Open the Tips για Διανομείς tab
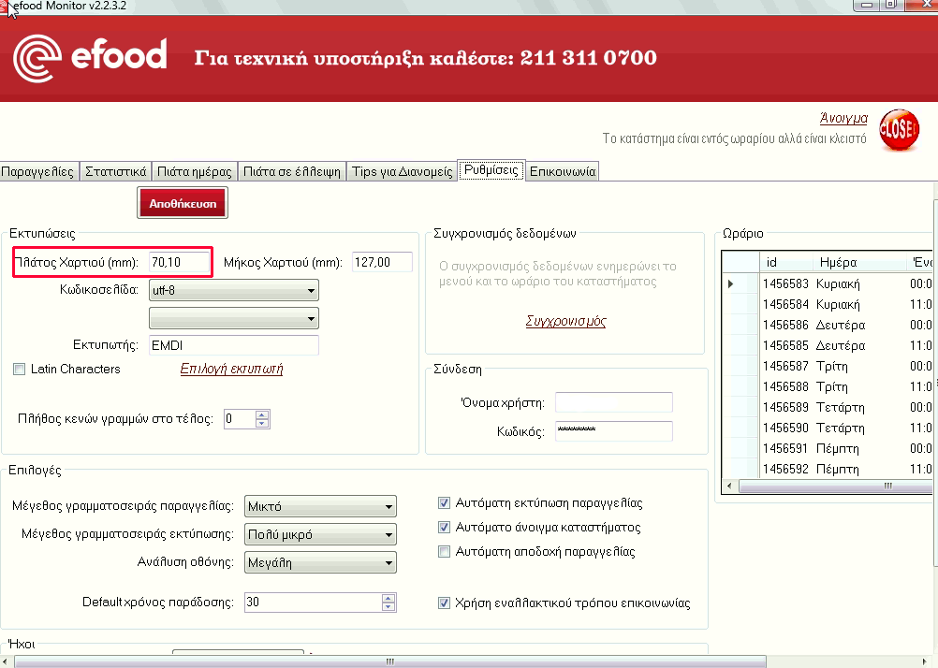Screen dimensions: 938x668 pos(402,171)
